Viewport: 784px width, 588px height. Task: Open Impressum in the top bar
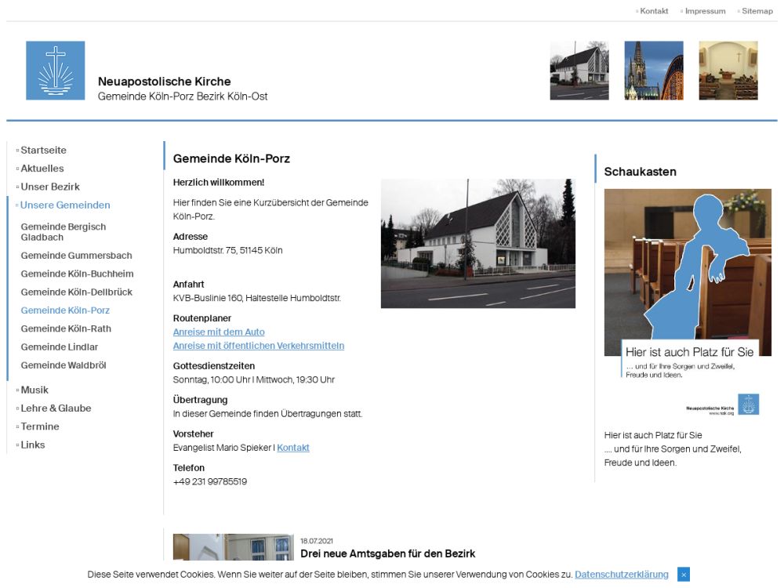pyautogui.click(x=705, y=11)
